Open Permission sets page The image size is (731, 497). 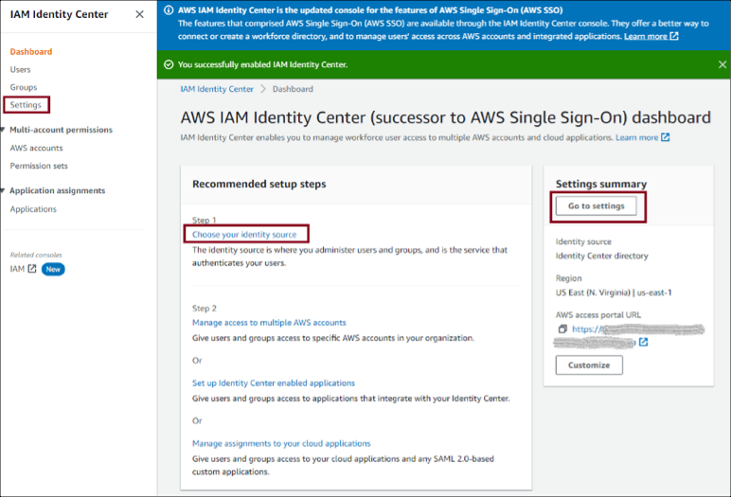click(x=38, y=166)
